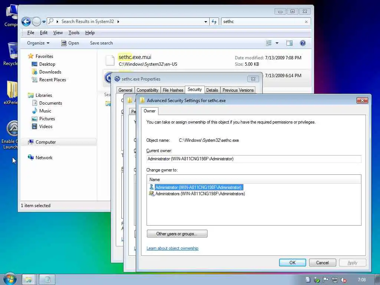The width and height of the screenshot is (380, 285).
Task: Toggle the preview pane icon
Action: (289, 43)
